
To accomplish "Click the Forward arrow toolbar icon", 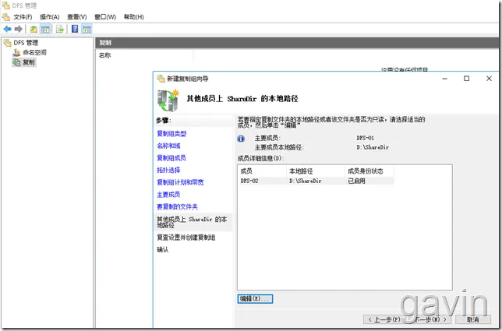I will coord(18,29).
